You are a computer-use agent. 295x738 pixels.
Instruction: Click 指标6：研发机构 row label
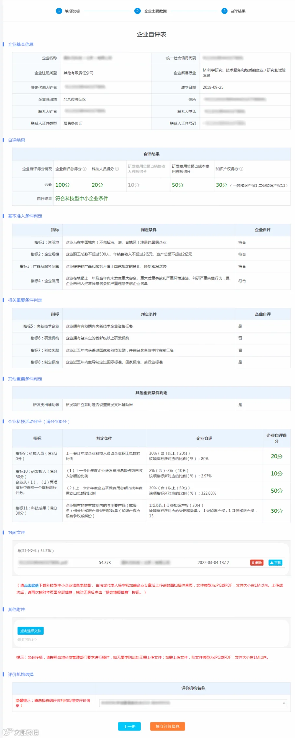click(x=45, y=338)
